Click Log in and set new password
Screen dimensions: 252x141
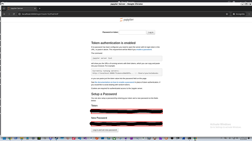point(105,130)
